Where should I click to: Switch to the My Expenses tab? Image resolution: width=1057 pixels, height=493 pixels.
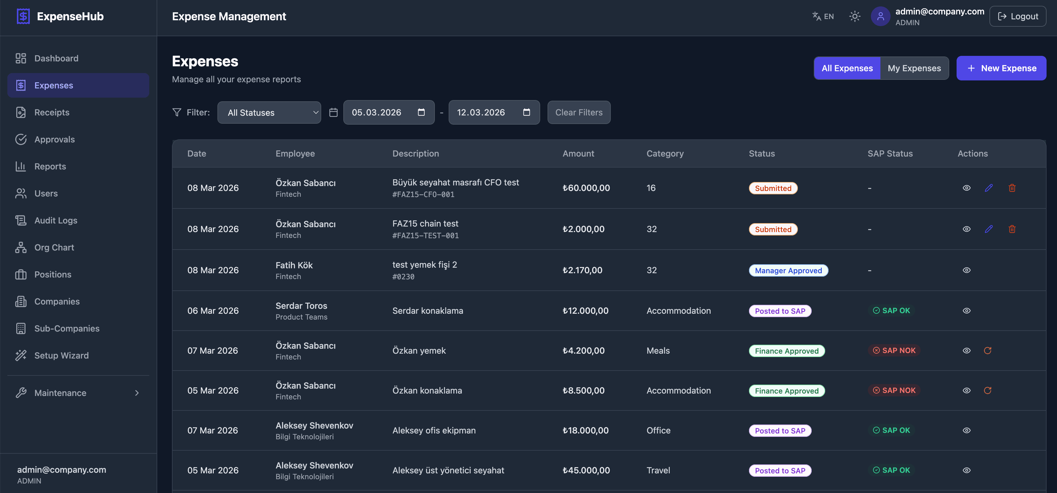(x=914, y=68)
